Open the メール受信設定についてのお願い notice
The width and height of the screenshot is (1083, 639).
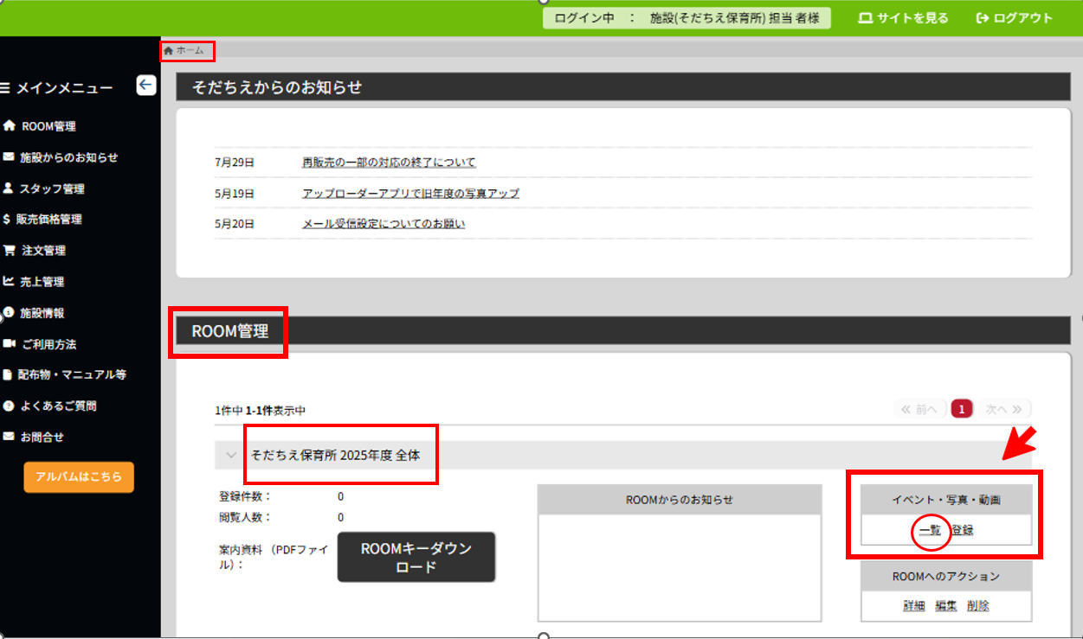(x=384, y=224)
